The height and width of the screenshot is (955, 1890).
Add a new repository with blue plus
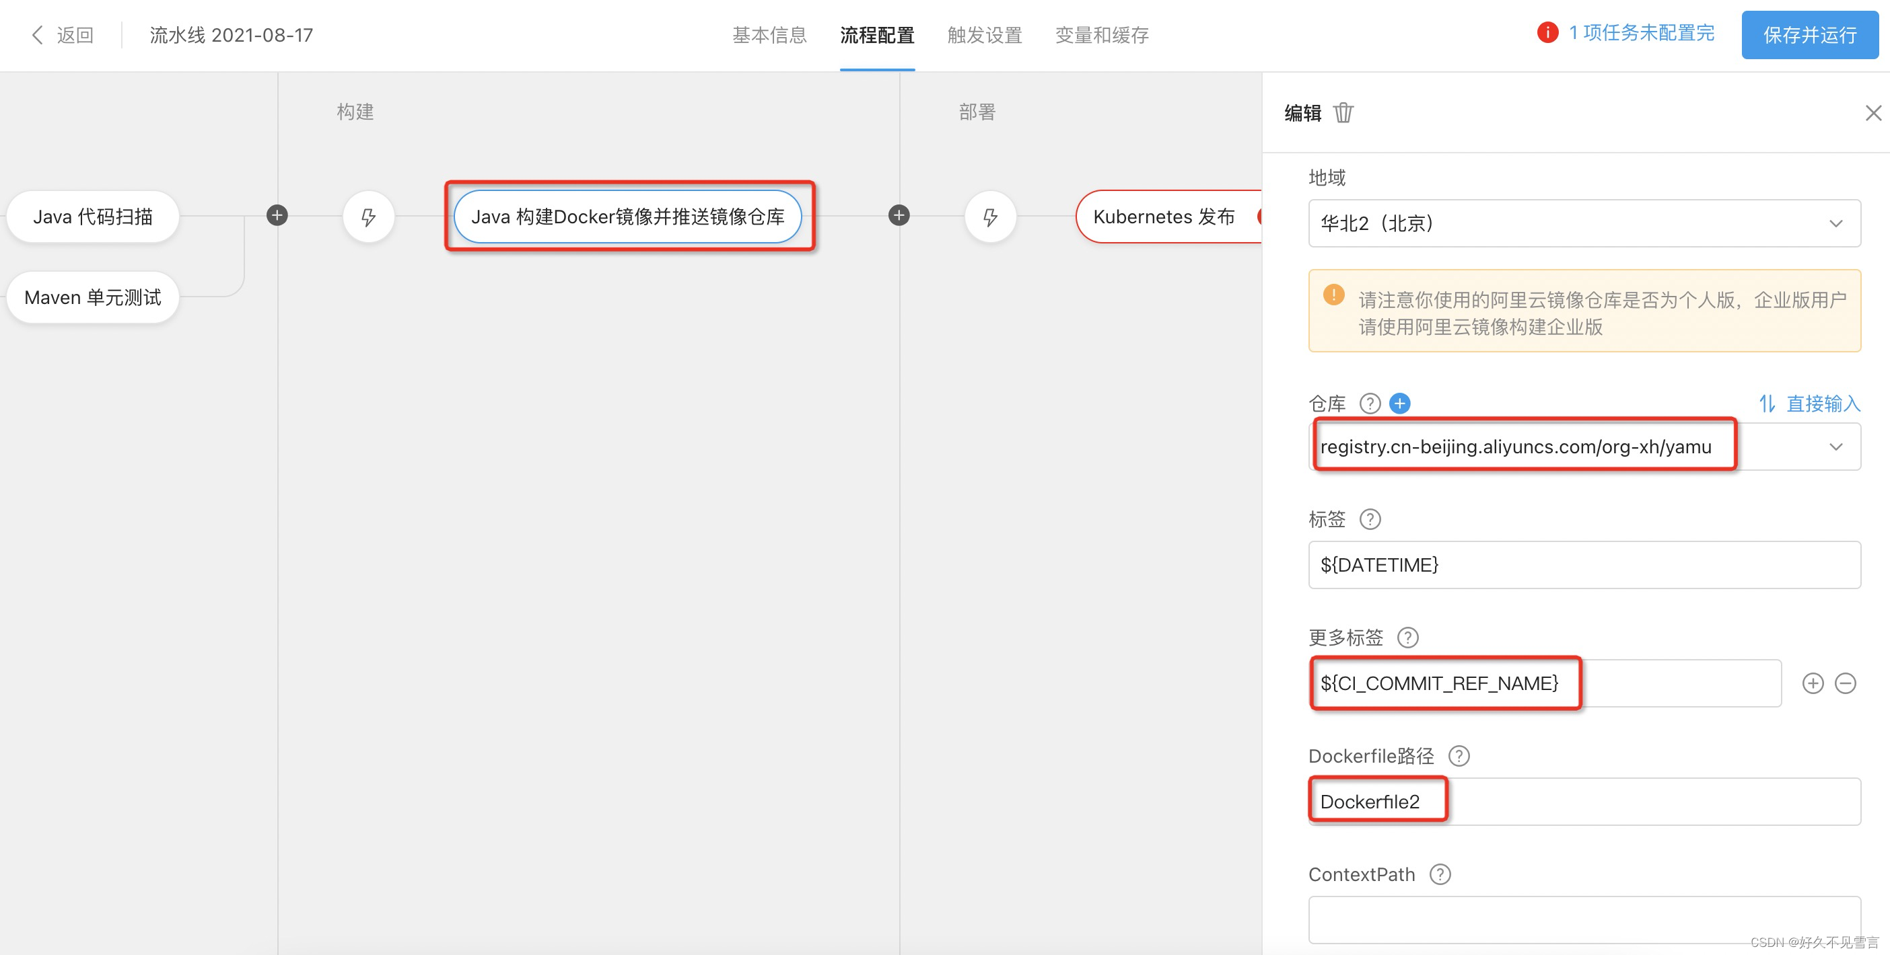pos(1400,403)
